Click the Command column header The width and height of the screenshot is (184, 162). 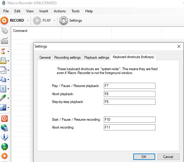[36, 31]
